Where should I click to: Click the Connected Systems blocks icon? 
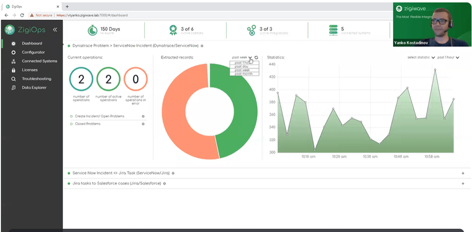pyautogui.click(x=13, y=61)
